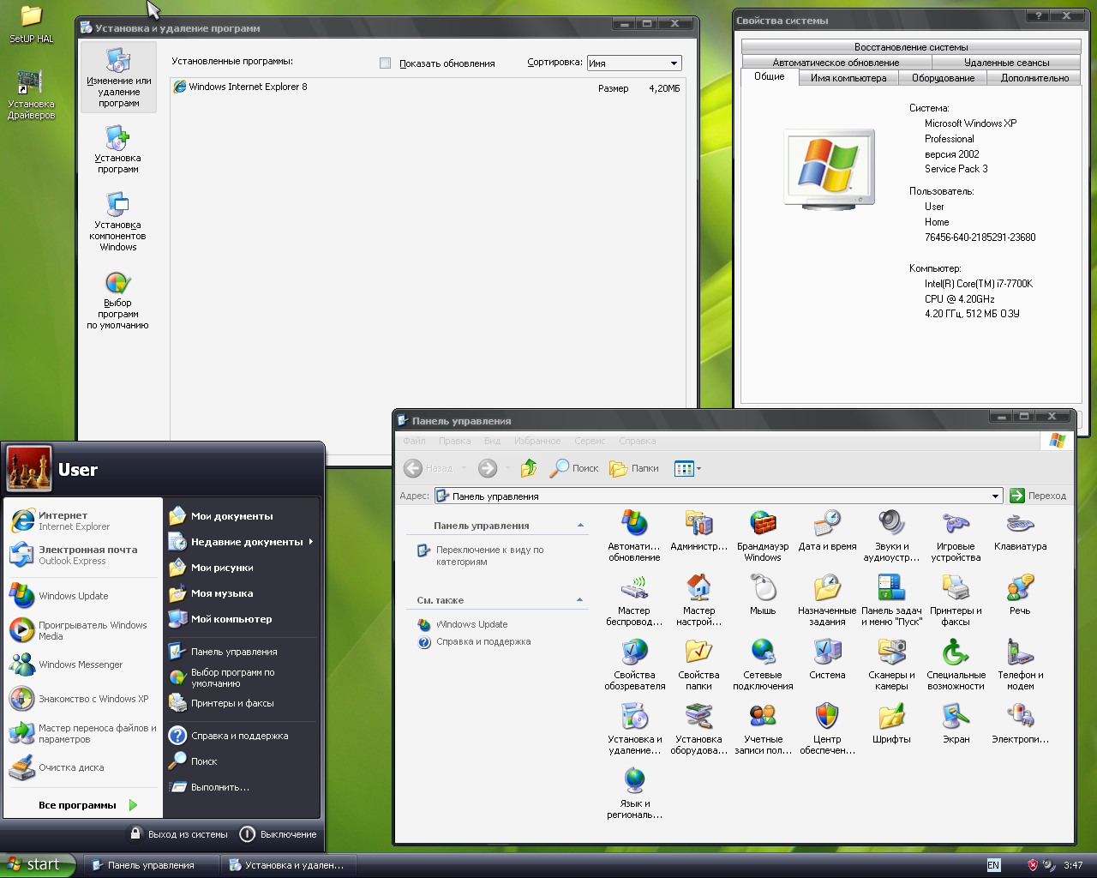Click the Выключение button in Start menu
Screen dimensions: 1097x878
[279, 833]
